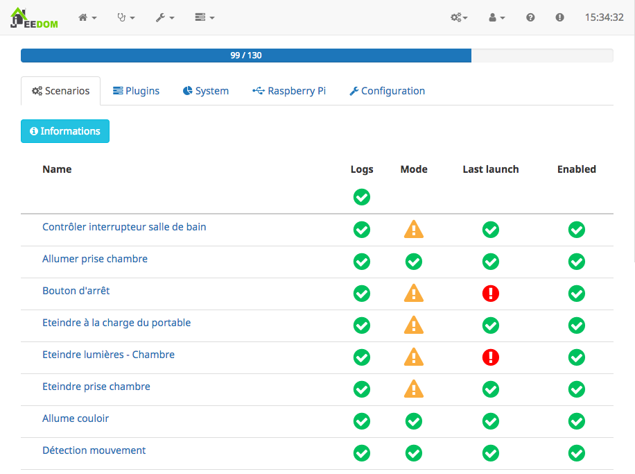Click the 99/130 progress bar
635x474 pixels.
tap(245, 55)
